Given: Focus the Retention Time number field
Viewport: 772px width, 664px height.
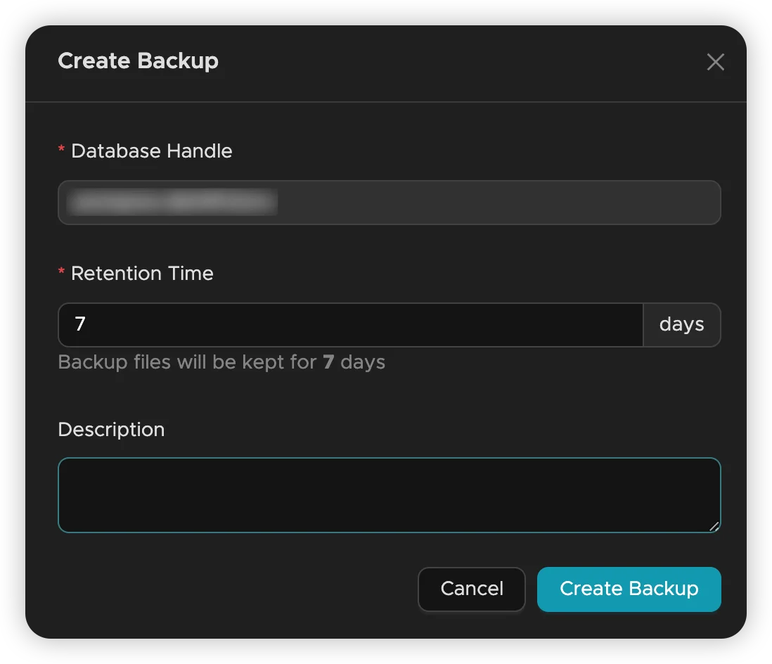Looking at the screenshot, I should [350, 324].
